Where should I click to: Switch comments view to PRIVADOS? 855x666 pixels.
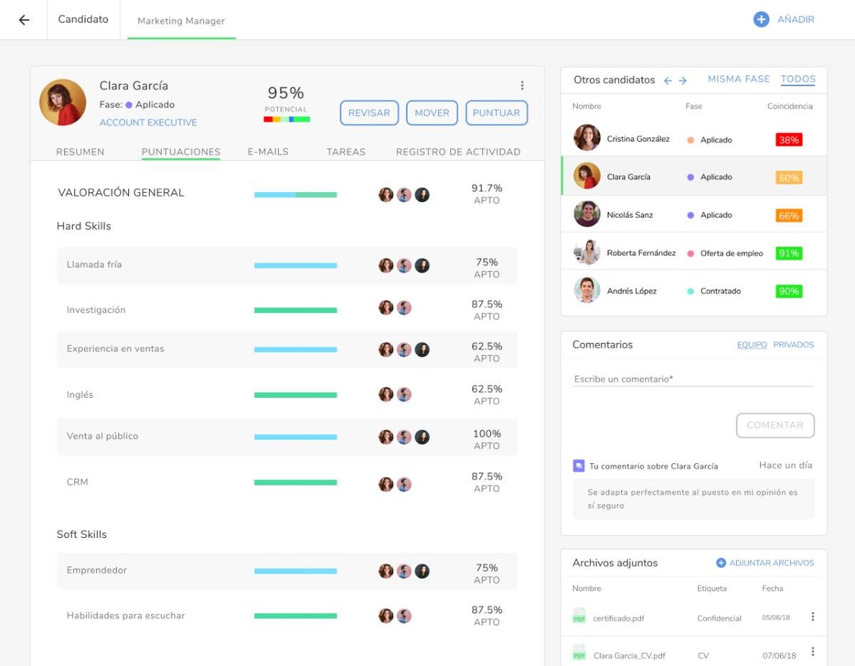pos(793,345)
